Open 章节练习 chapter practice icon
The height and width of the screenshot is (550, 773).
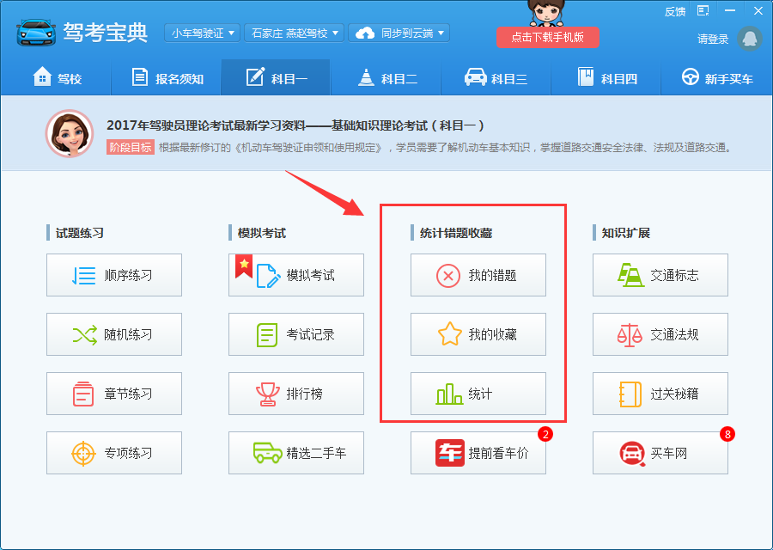tap(83, 394)
